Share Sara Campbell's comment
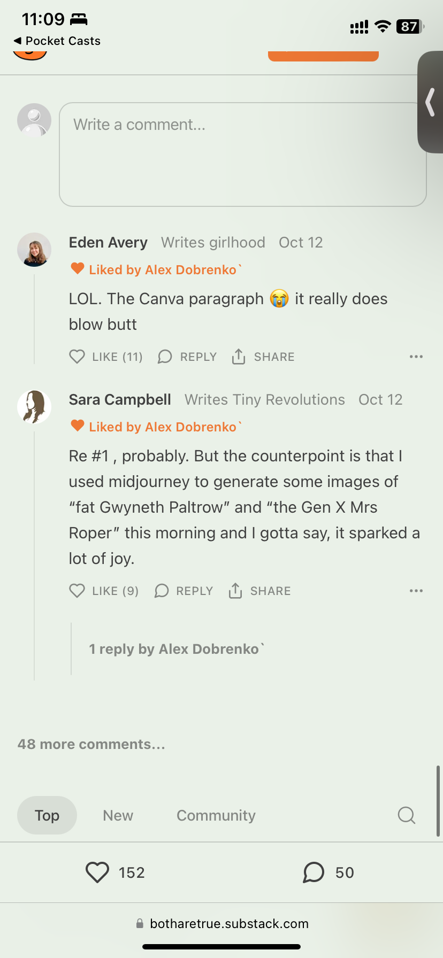Screen dimensions: 443x958 click(235, 591)
